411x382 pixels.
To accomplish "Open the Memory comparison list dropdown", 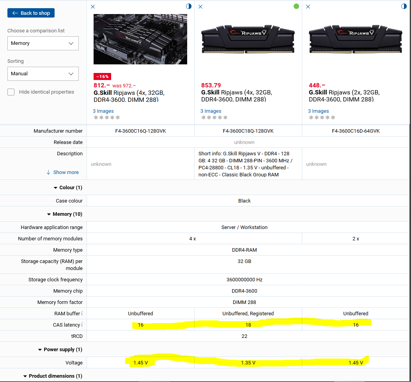I will [x=43, y=43].
